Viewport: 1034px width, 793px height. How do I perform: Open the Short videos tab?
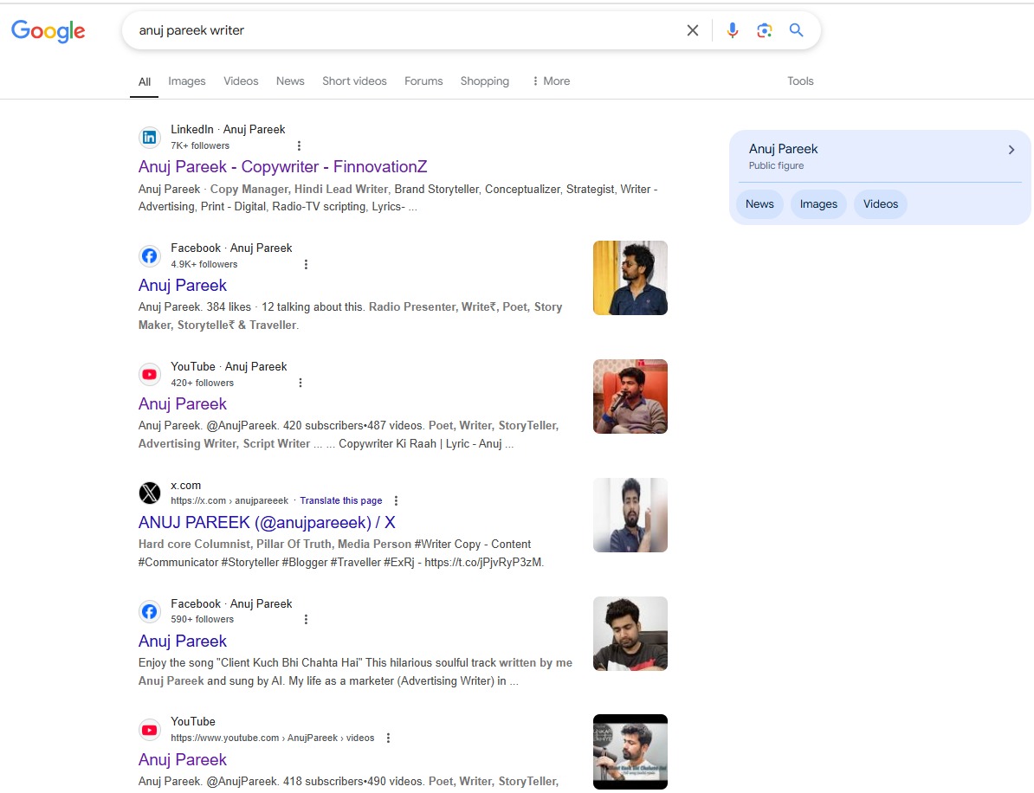[354, 81]
